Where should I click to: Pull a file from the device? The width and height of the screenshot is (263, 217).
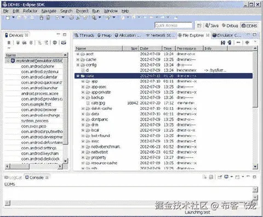pos(223,43)
